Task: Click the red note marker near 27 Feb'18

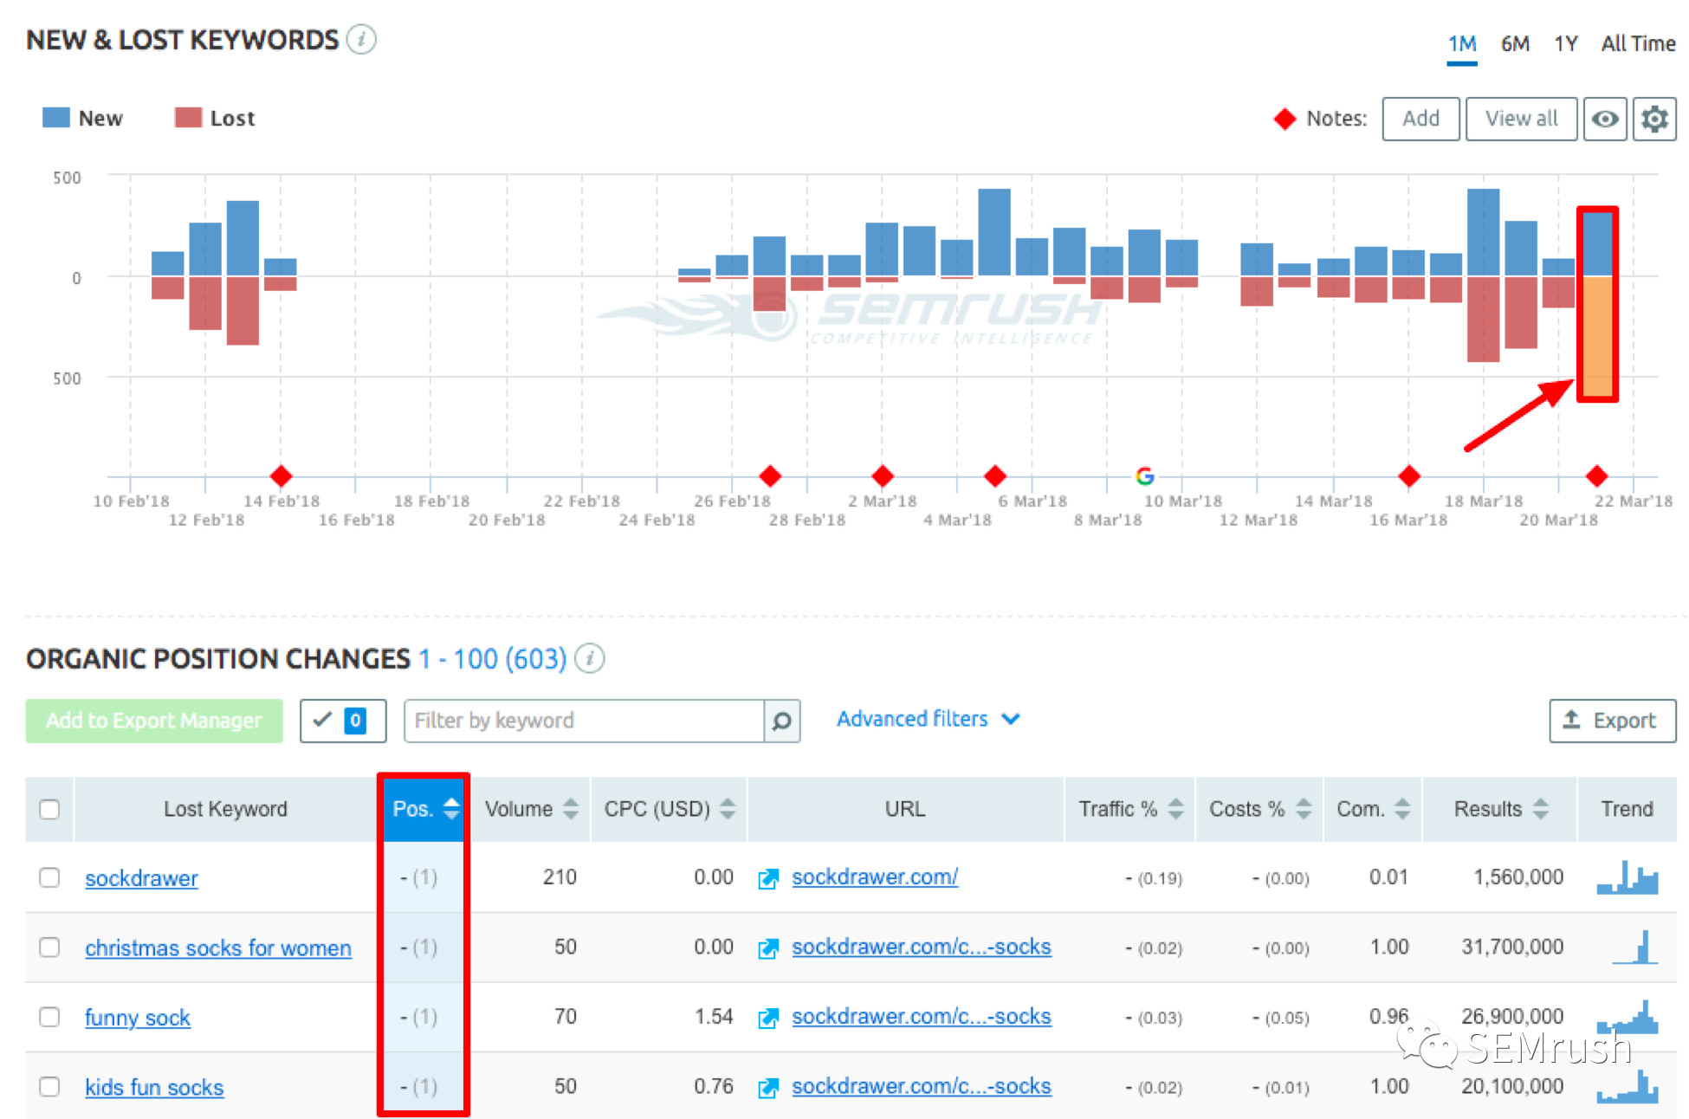Action: pyautogui.click(x=770, y=475)
